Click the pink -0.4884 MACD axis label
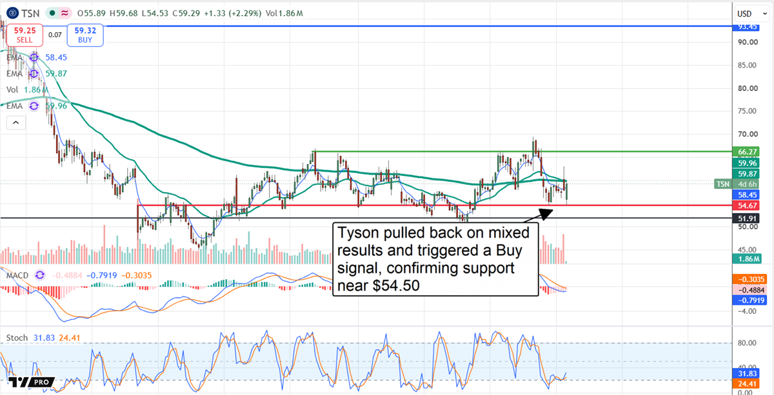 pos(749,290)
